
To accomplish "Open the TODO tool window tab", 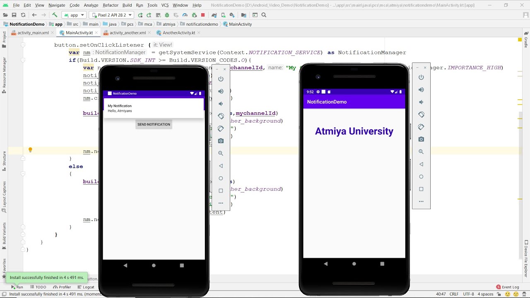I will pos(39,287).
